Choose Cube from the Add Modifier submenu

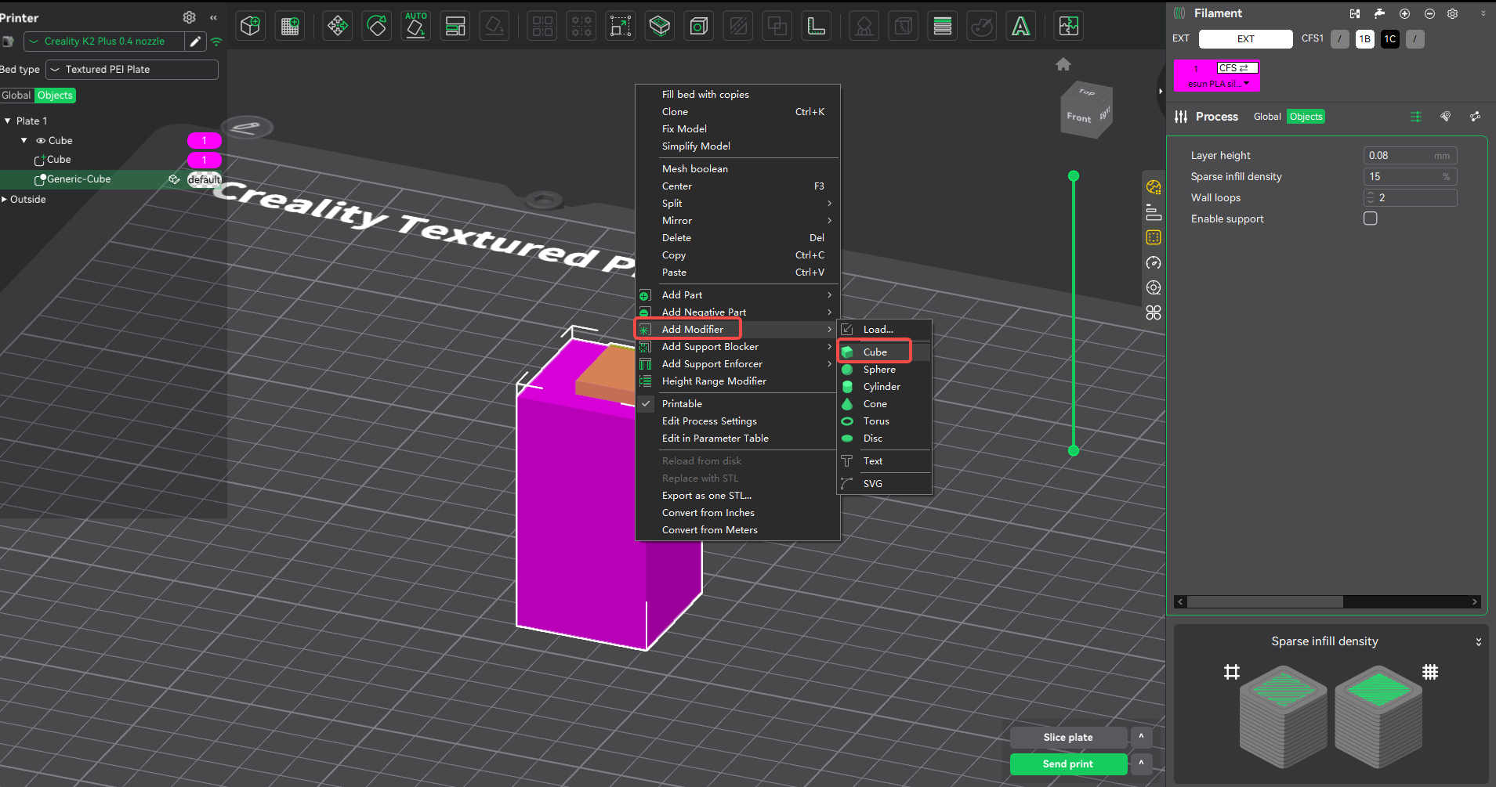coord(875,352)
